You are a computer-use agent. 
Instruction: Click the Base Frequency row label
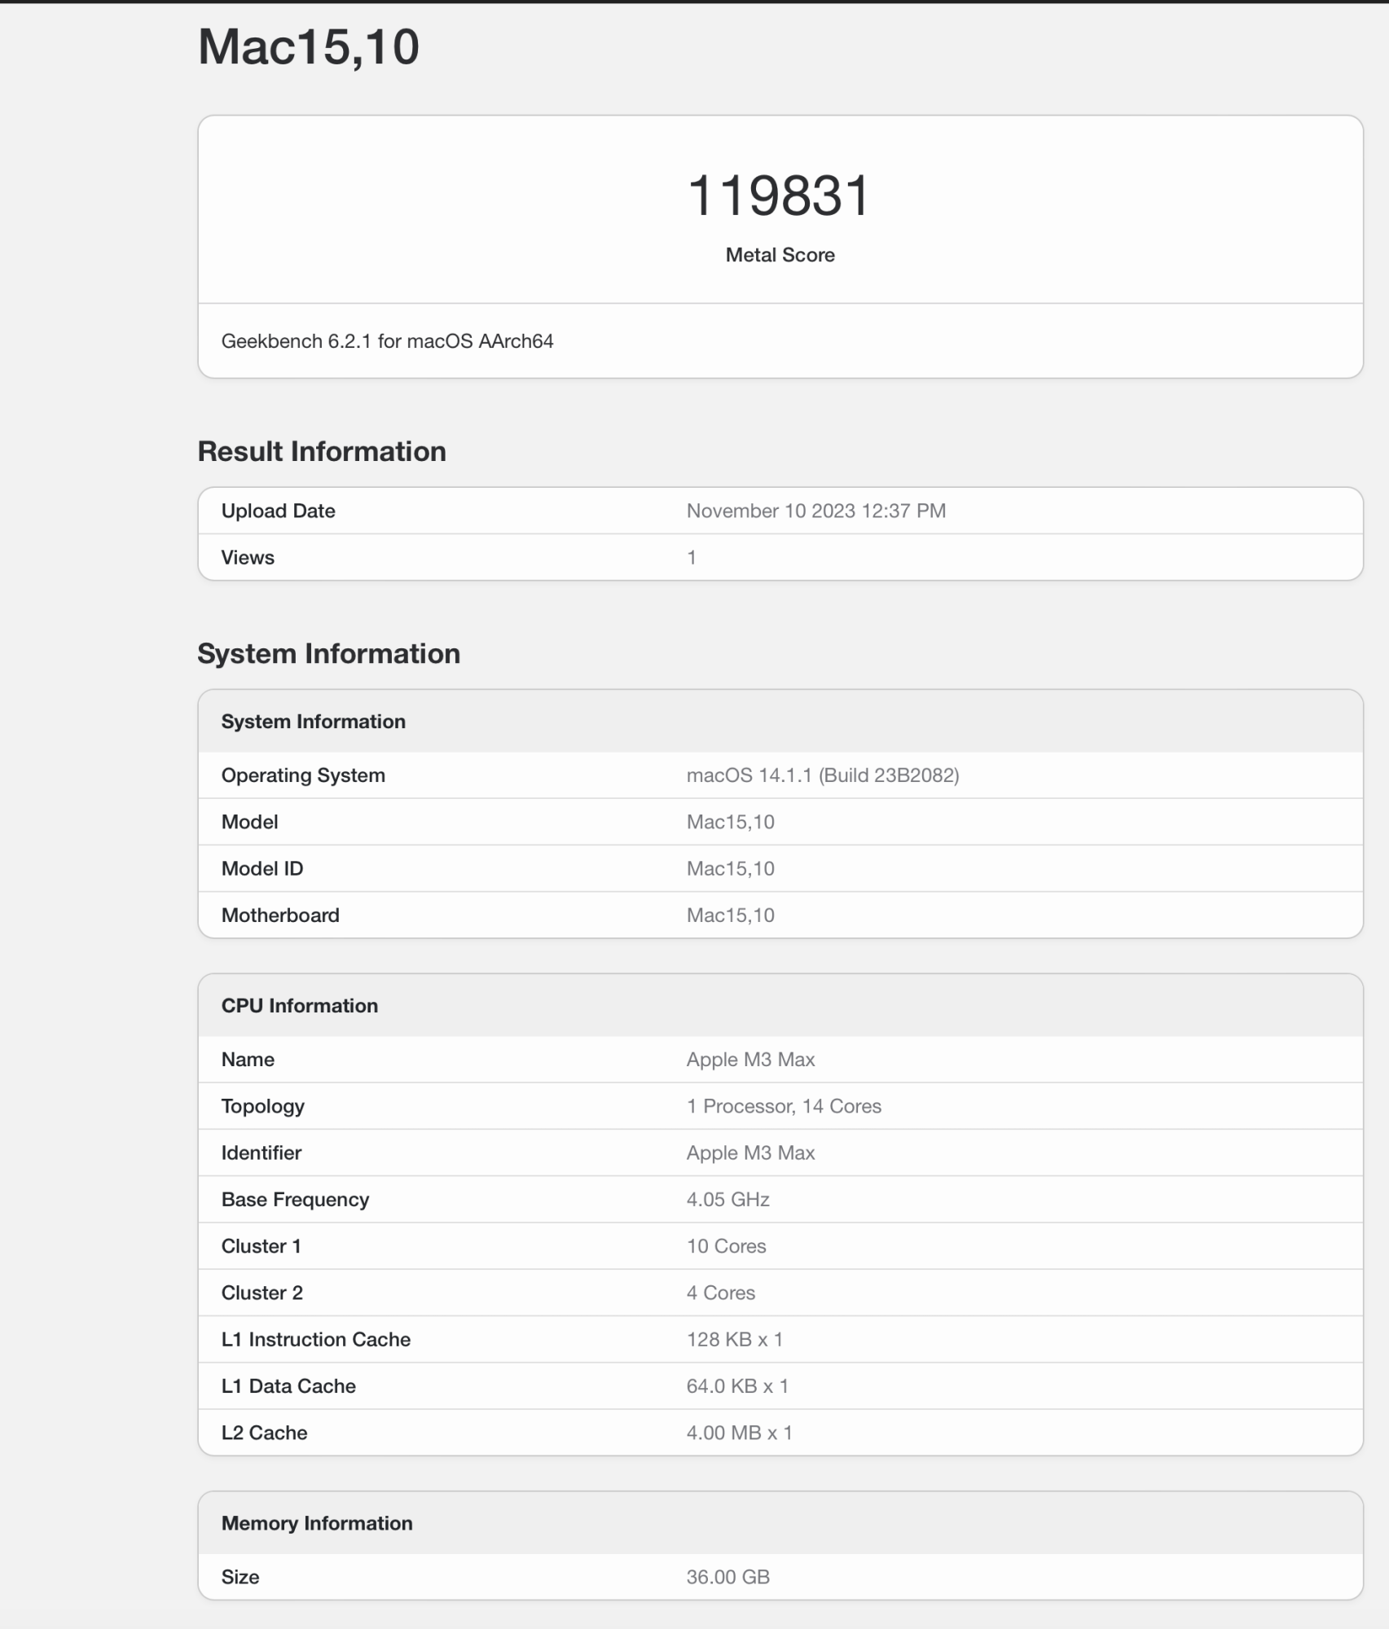(295, 1199)
